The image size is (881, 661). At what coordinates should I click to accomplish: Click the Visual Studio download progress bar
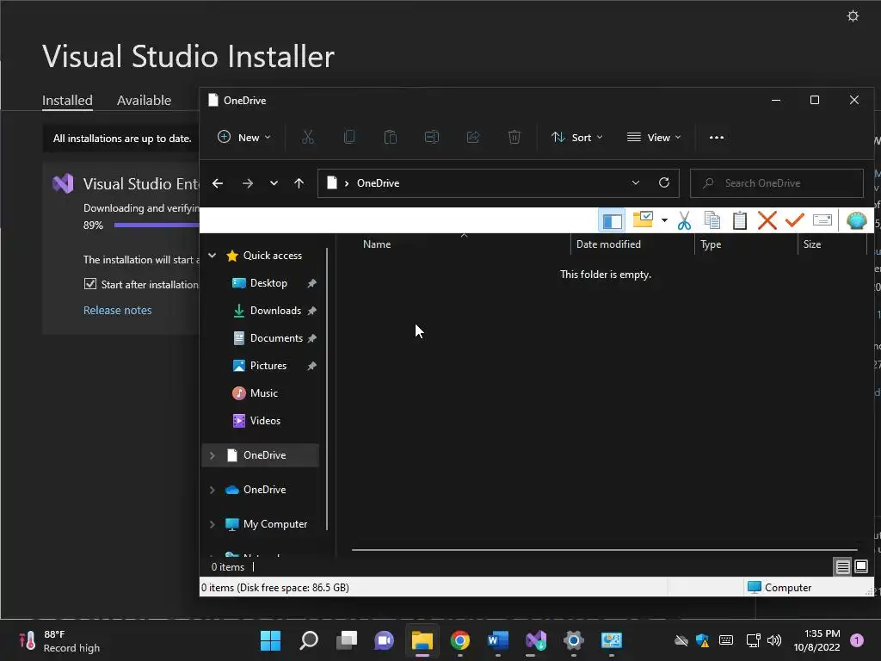click(x=157, y=225)
